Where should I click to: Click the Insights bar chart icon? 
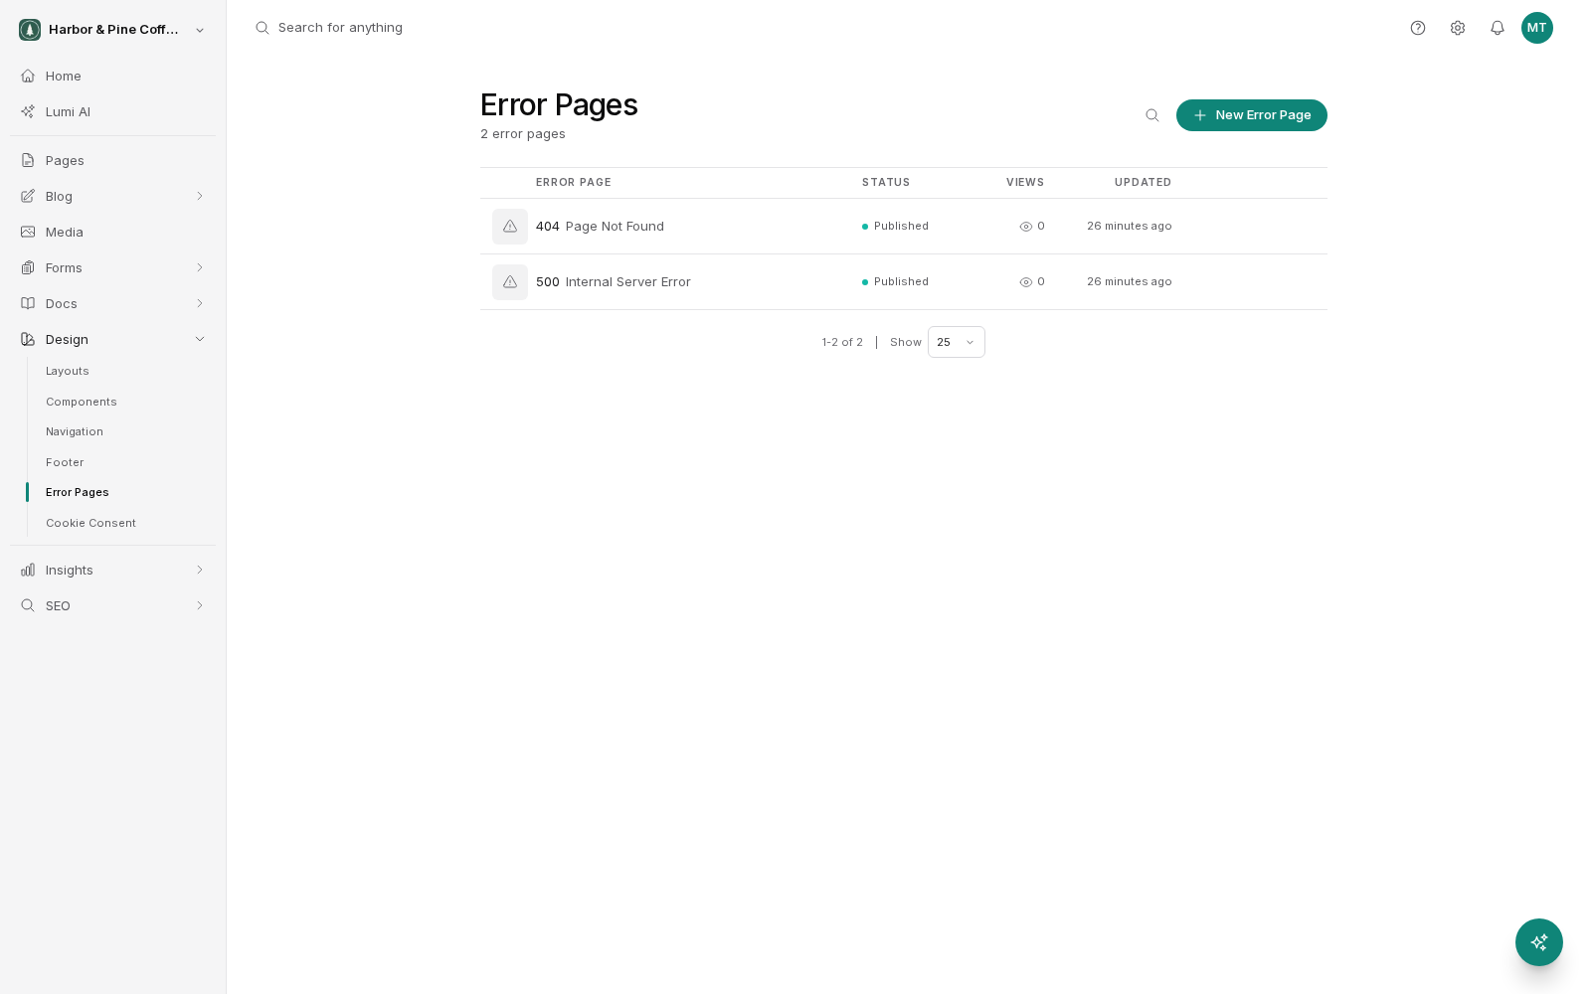[28, 570]
